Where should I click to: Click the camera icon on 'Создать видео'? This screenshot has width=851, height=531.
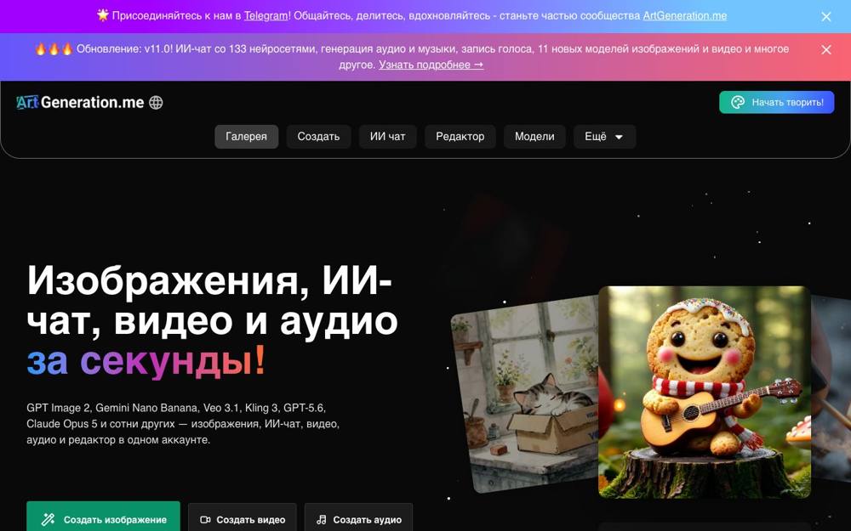pyautogui.click(x=205, y=520)
